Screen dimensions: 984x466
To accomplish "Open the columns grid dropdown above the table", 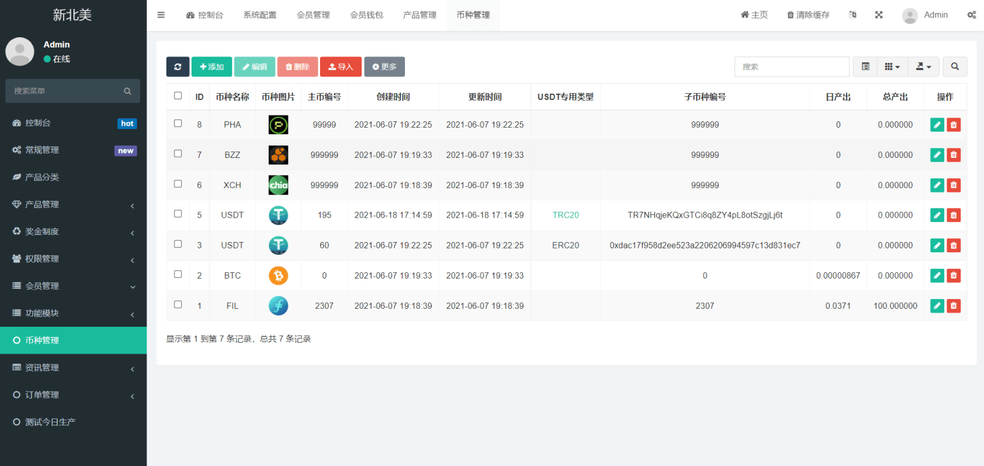I will point(892,66).
